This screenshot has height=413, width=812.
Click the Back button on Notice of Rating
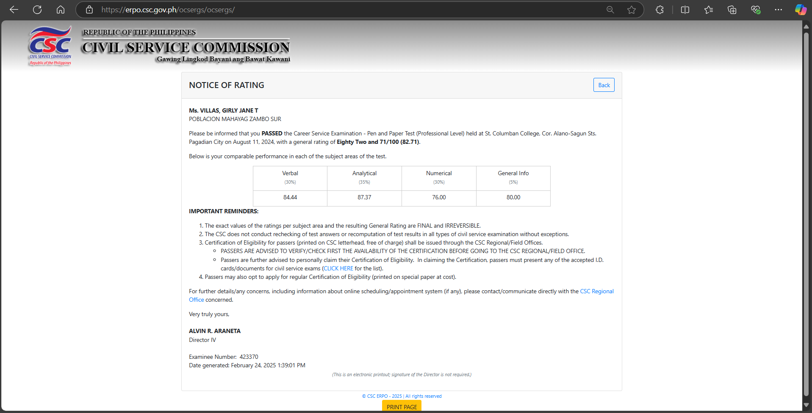[x=604, y=85]
